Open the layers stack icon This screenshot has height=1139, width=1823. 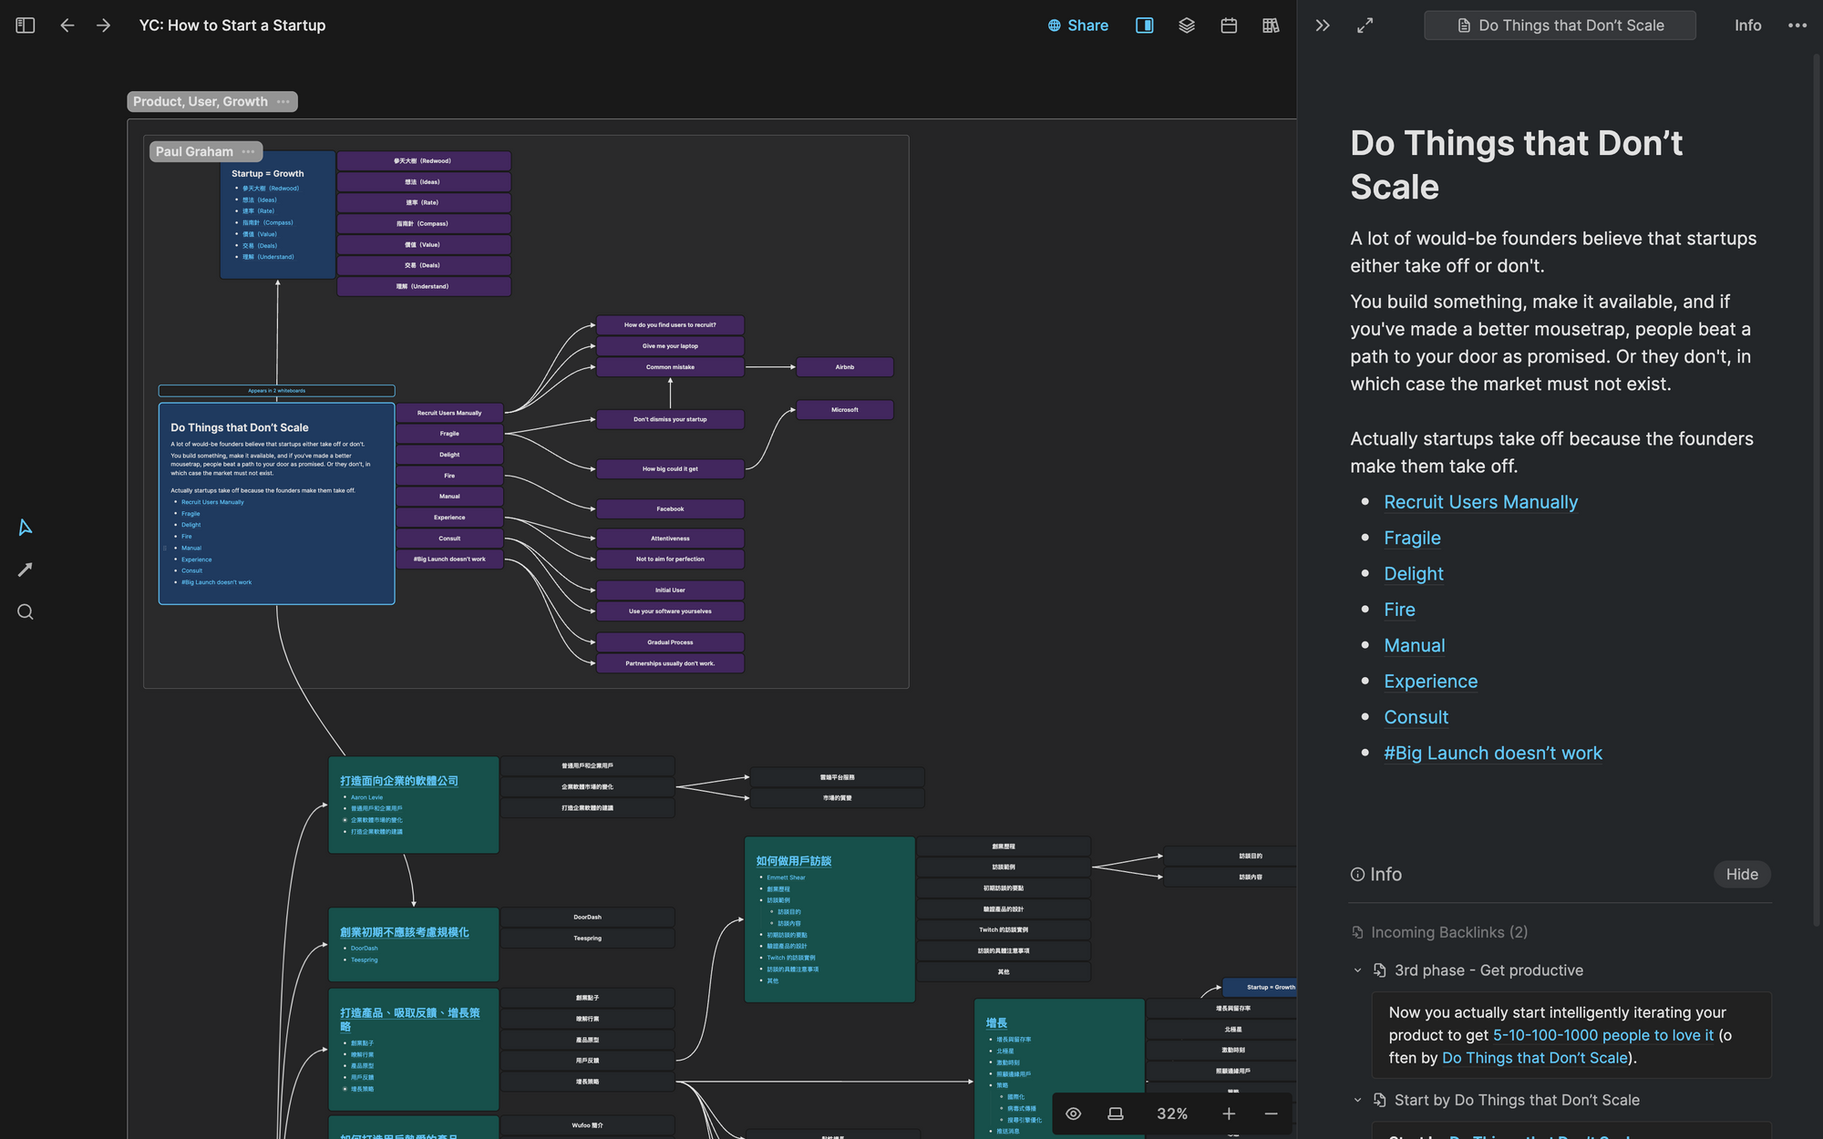(1186, 26)
